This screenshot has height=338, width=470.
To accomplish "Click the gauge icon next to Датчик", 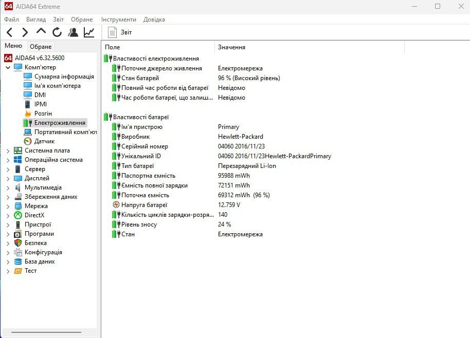I will 28,141.
